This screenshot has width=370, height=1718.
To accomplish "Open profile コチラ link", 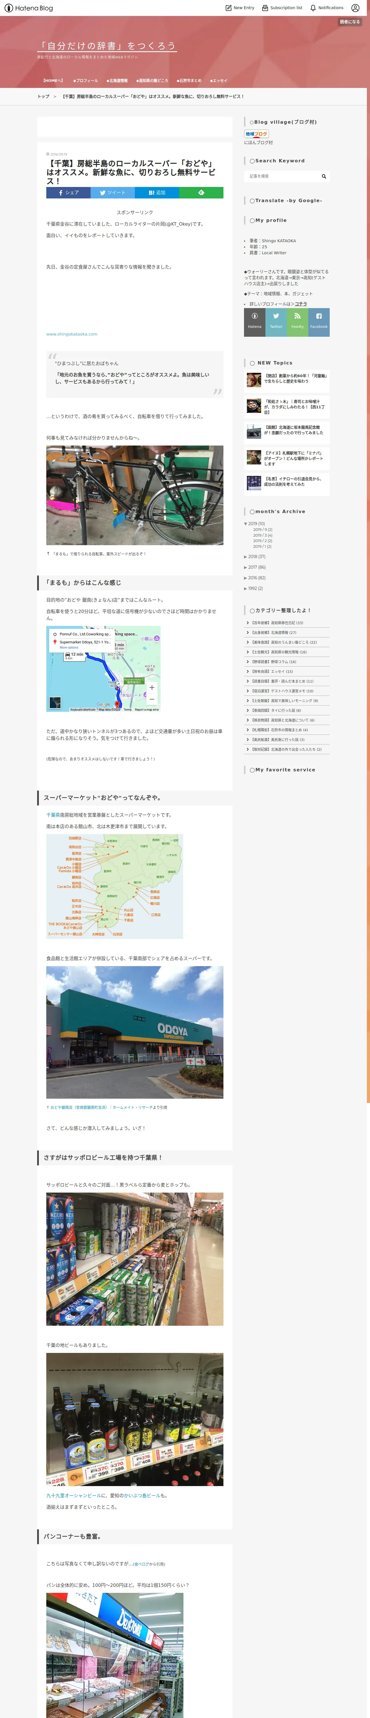I will (301, 304).
